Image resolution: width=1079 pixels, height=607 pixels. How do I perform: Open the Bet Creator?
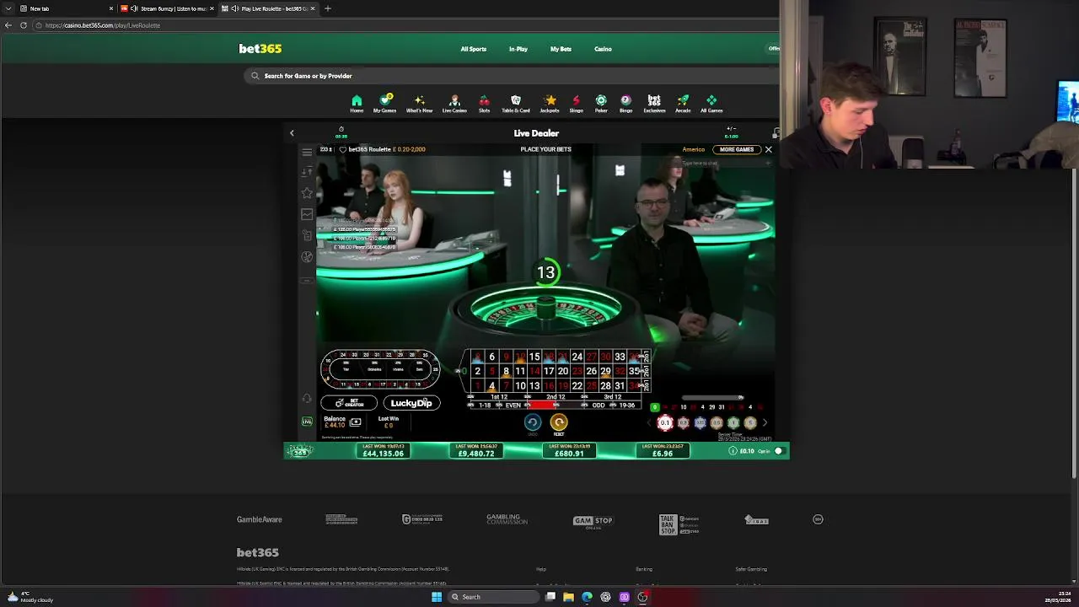(x=349, y=403)
